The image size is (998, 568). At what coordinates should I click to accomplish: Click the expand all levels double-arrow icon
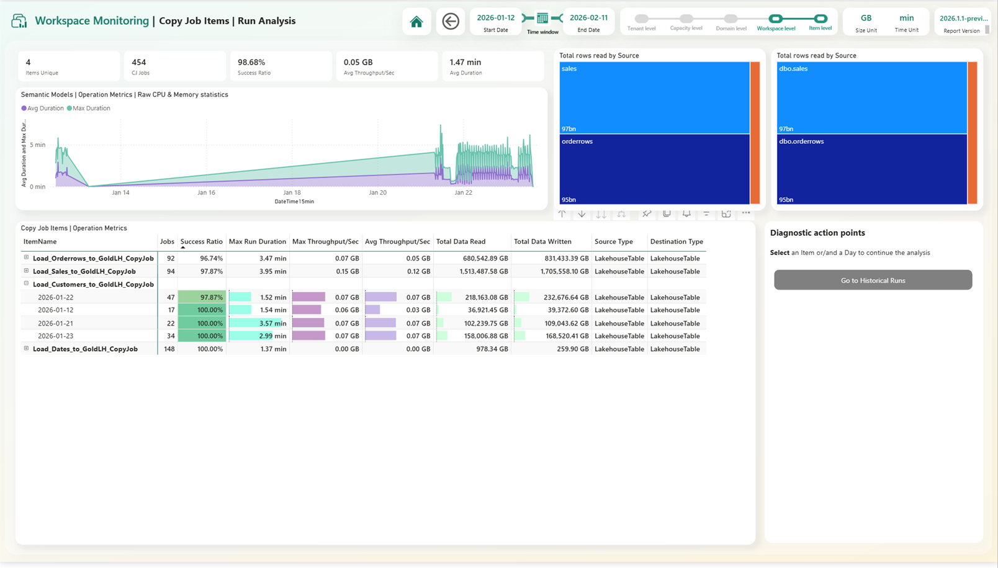[x=601, y=214]
